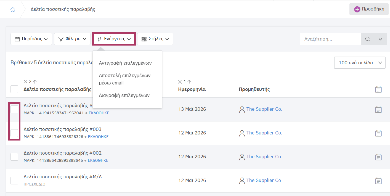Focus the Αναζήτηση search field
Viewport: 390px width, 196px height.
tap(330, 39)
